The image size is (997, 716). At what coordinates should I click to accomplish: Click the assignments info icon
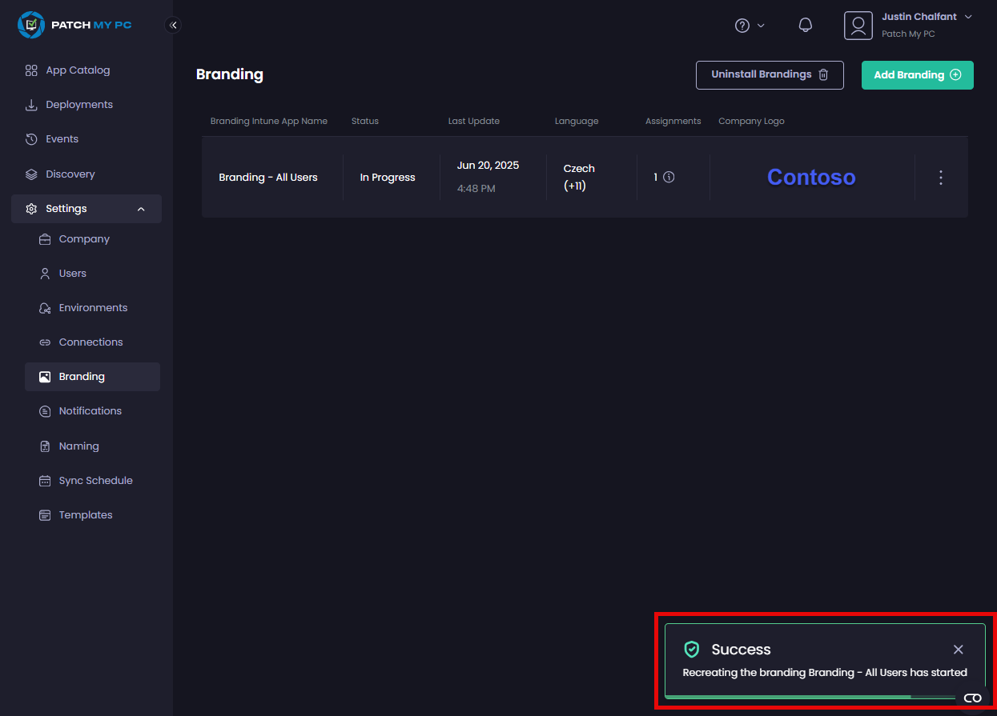pyautogui.click(x=669, y=178)
